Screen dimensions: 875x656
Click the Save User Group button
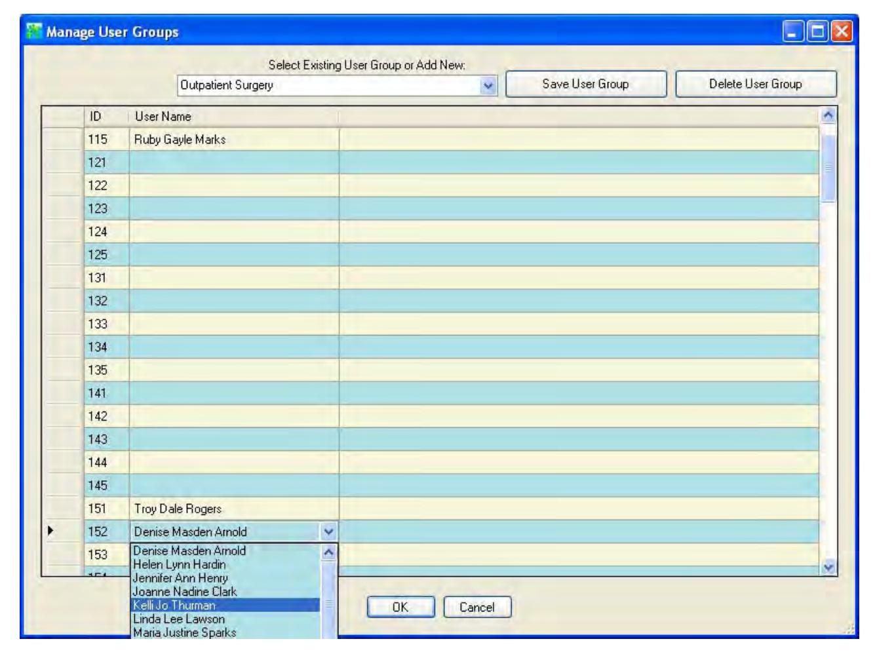coord(586,84)
